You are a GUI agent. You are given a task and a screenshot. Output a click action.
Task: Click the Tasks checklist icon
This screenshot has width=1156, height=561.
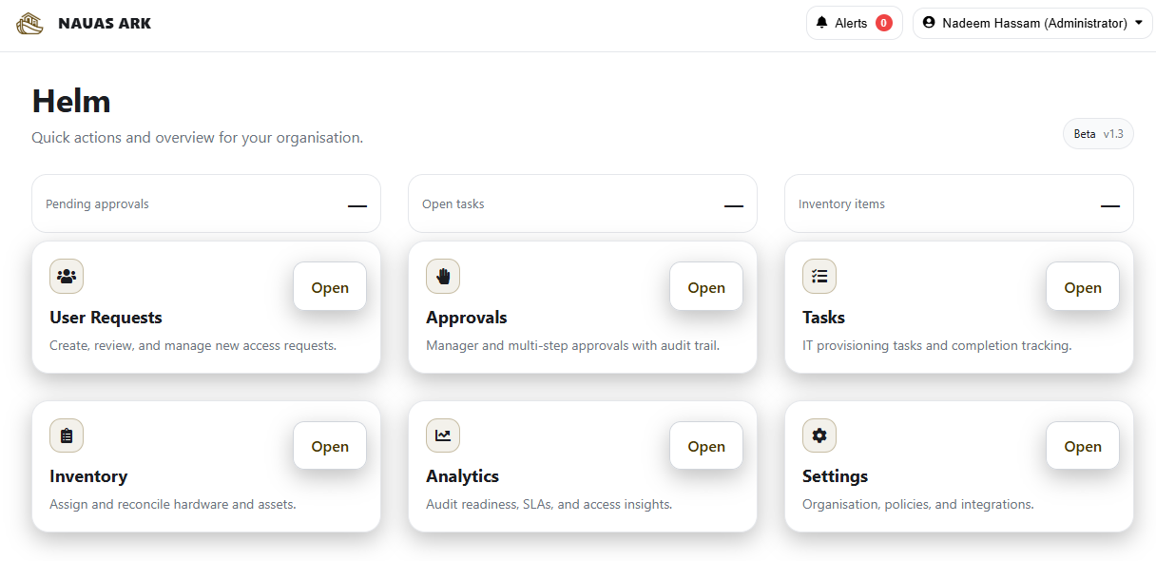819,277
